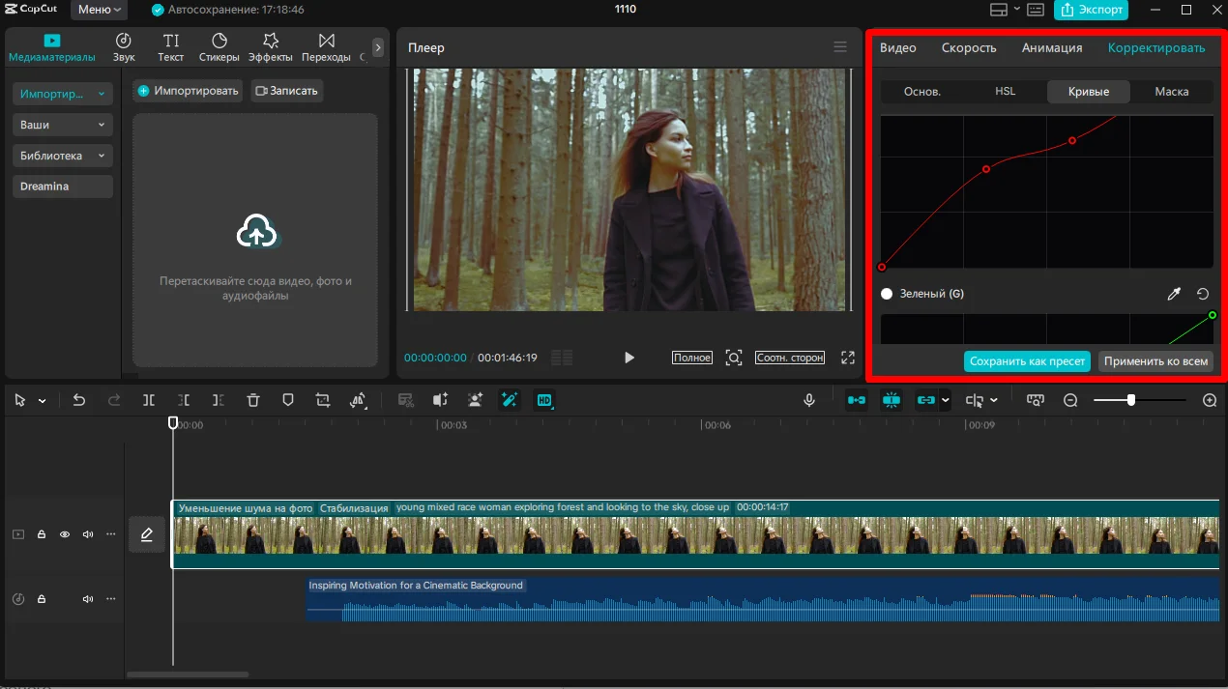The height and width of the screenshot is (689, 1228).
Task: Toggle the lock on the video track
Action: coord(42,534)
